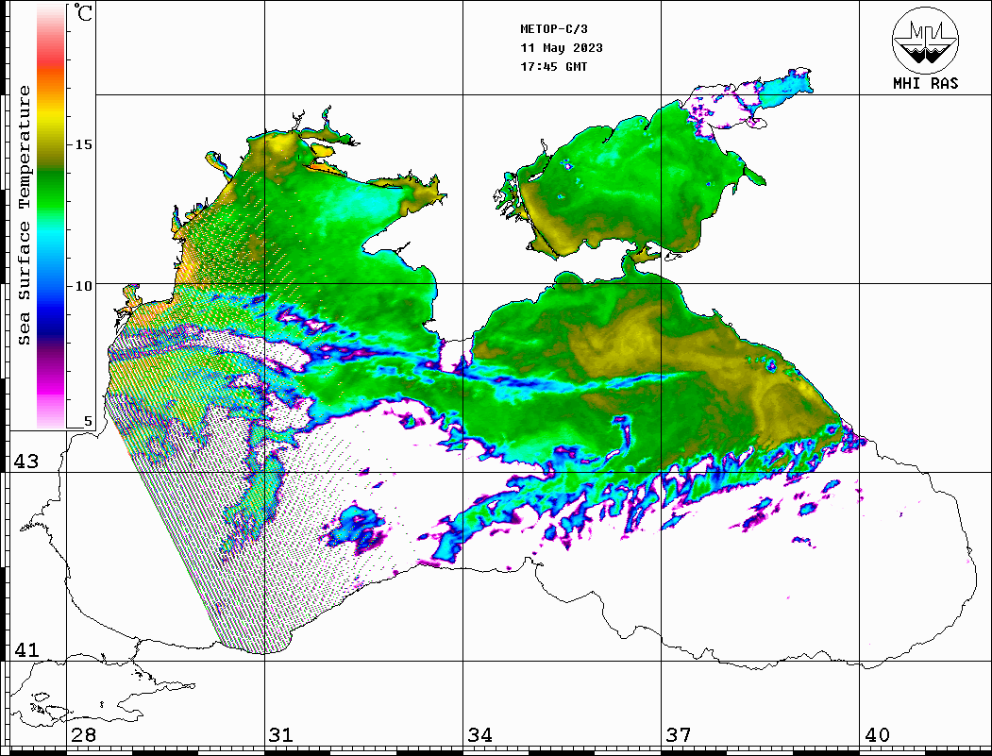Click the latitude 41 axis label
The height and width of the screenshot is (756, 992).
point(25,650)
